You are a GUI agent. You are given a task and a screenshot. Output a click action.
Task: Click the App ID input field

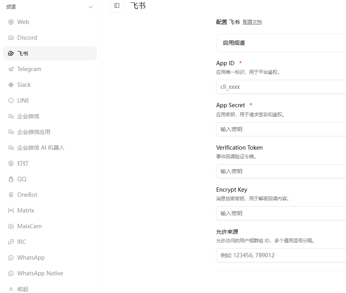(281, 87)
